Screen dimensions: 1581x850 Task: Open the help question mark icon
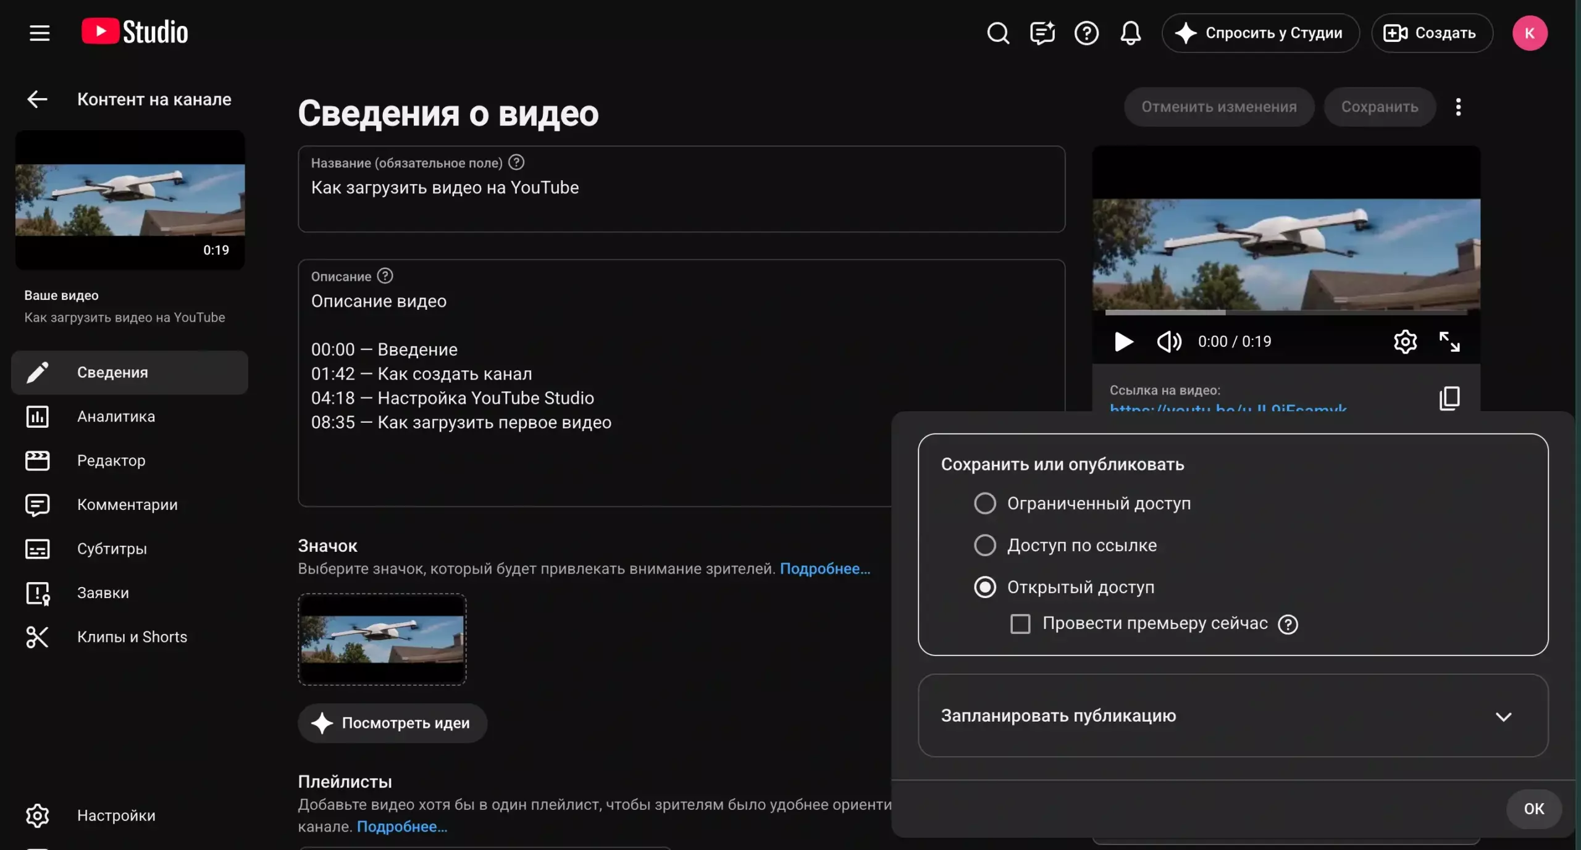point(1086,33)
